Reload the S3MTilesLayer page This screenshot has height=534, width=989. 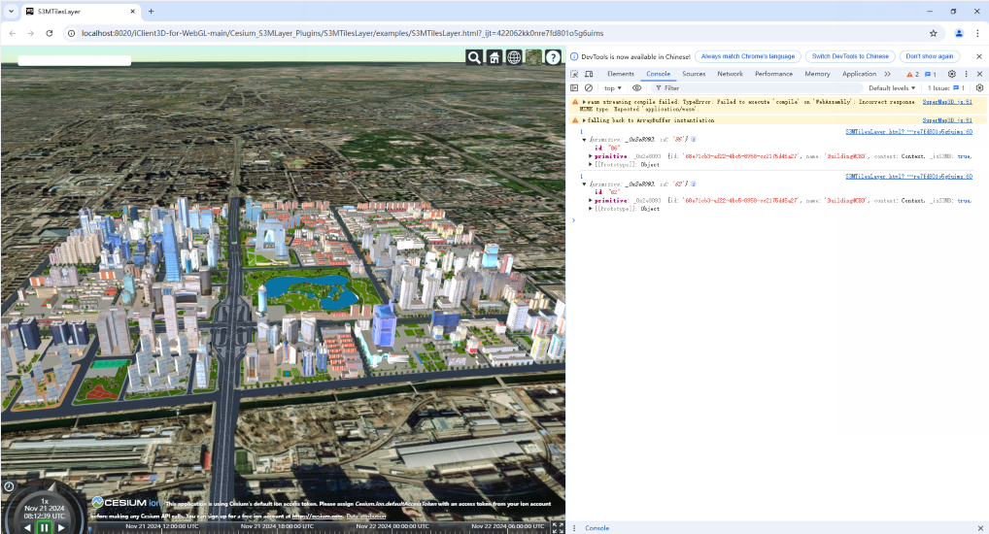click(50, 33)
